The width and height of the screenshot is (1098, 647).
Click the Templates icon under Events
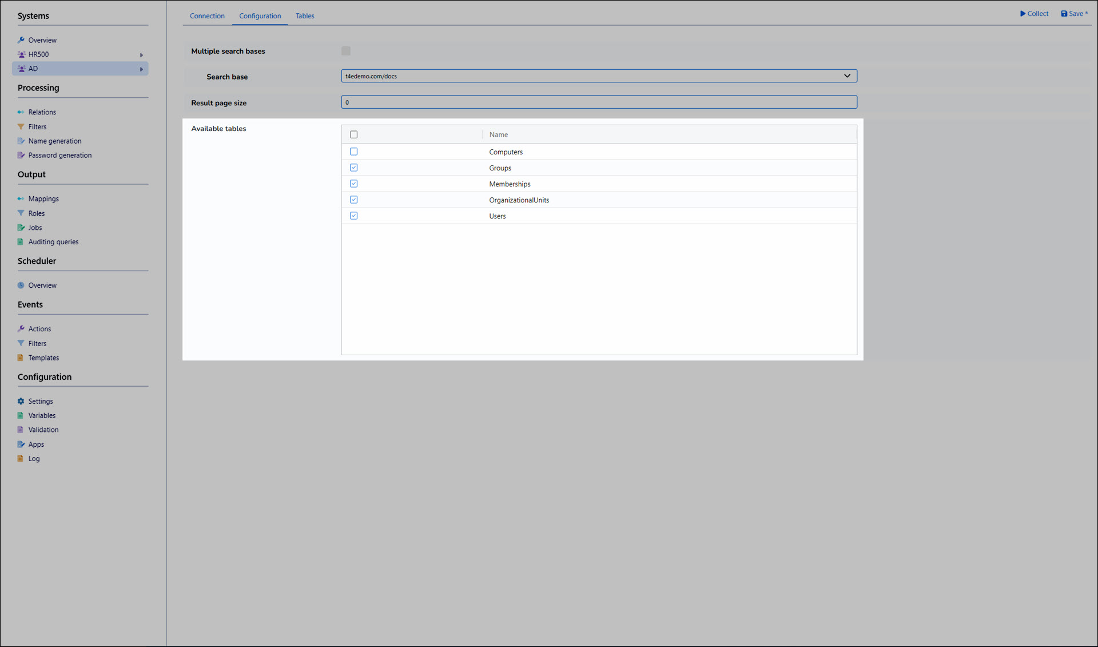(21, 358)
